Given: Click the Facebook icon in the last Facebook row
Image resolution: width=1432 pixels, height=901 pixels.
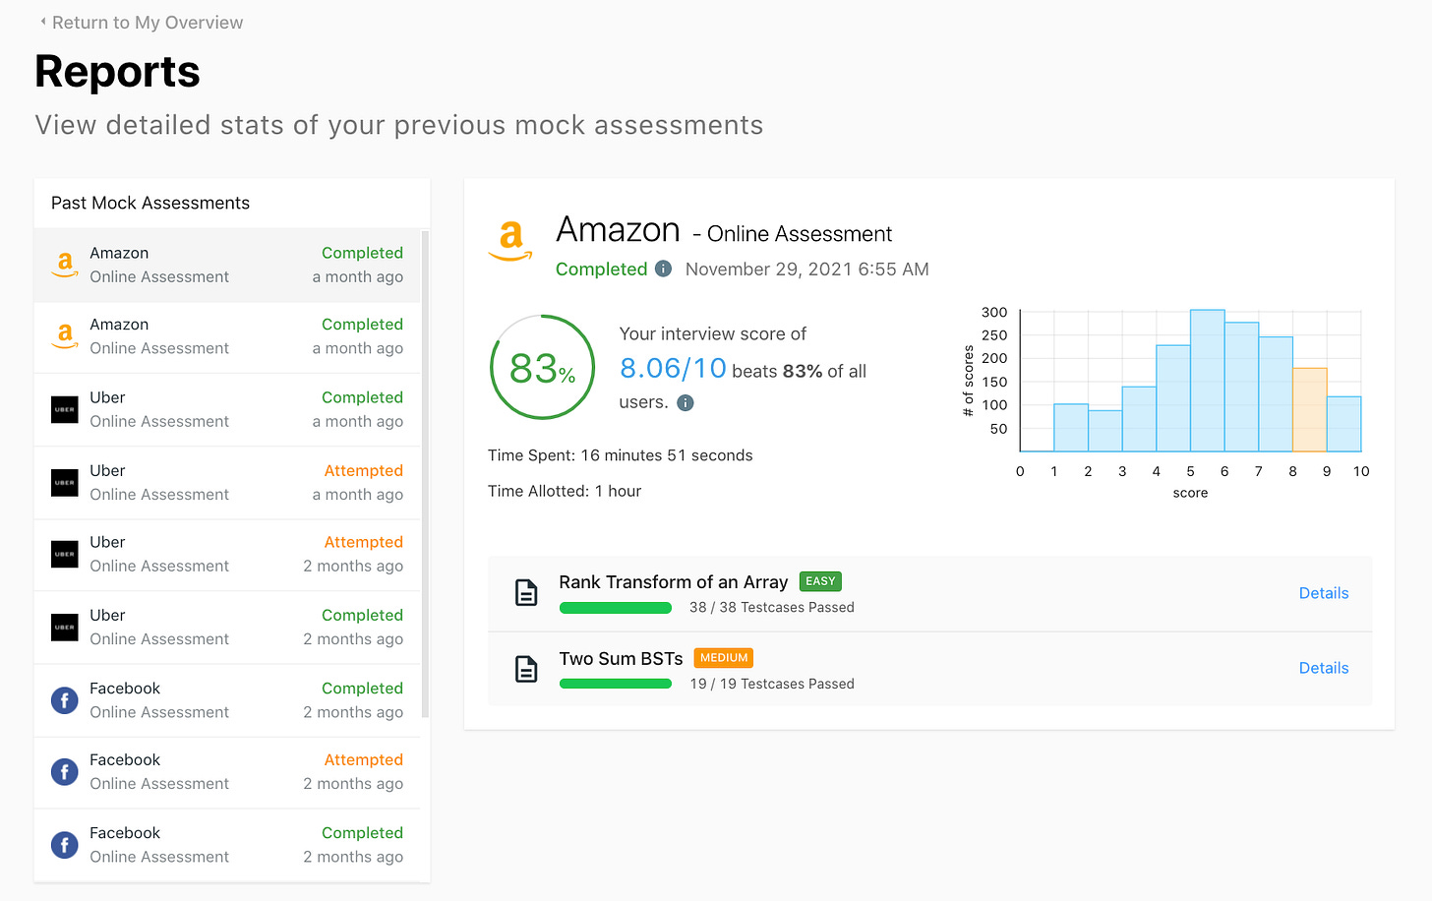Looking at the screenshot, I should (x=64, y=845).
